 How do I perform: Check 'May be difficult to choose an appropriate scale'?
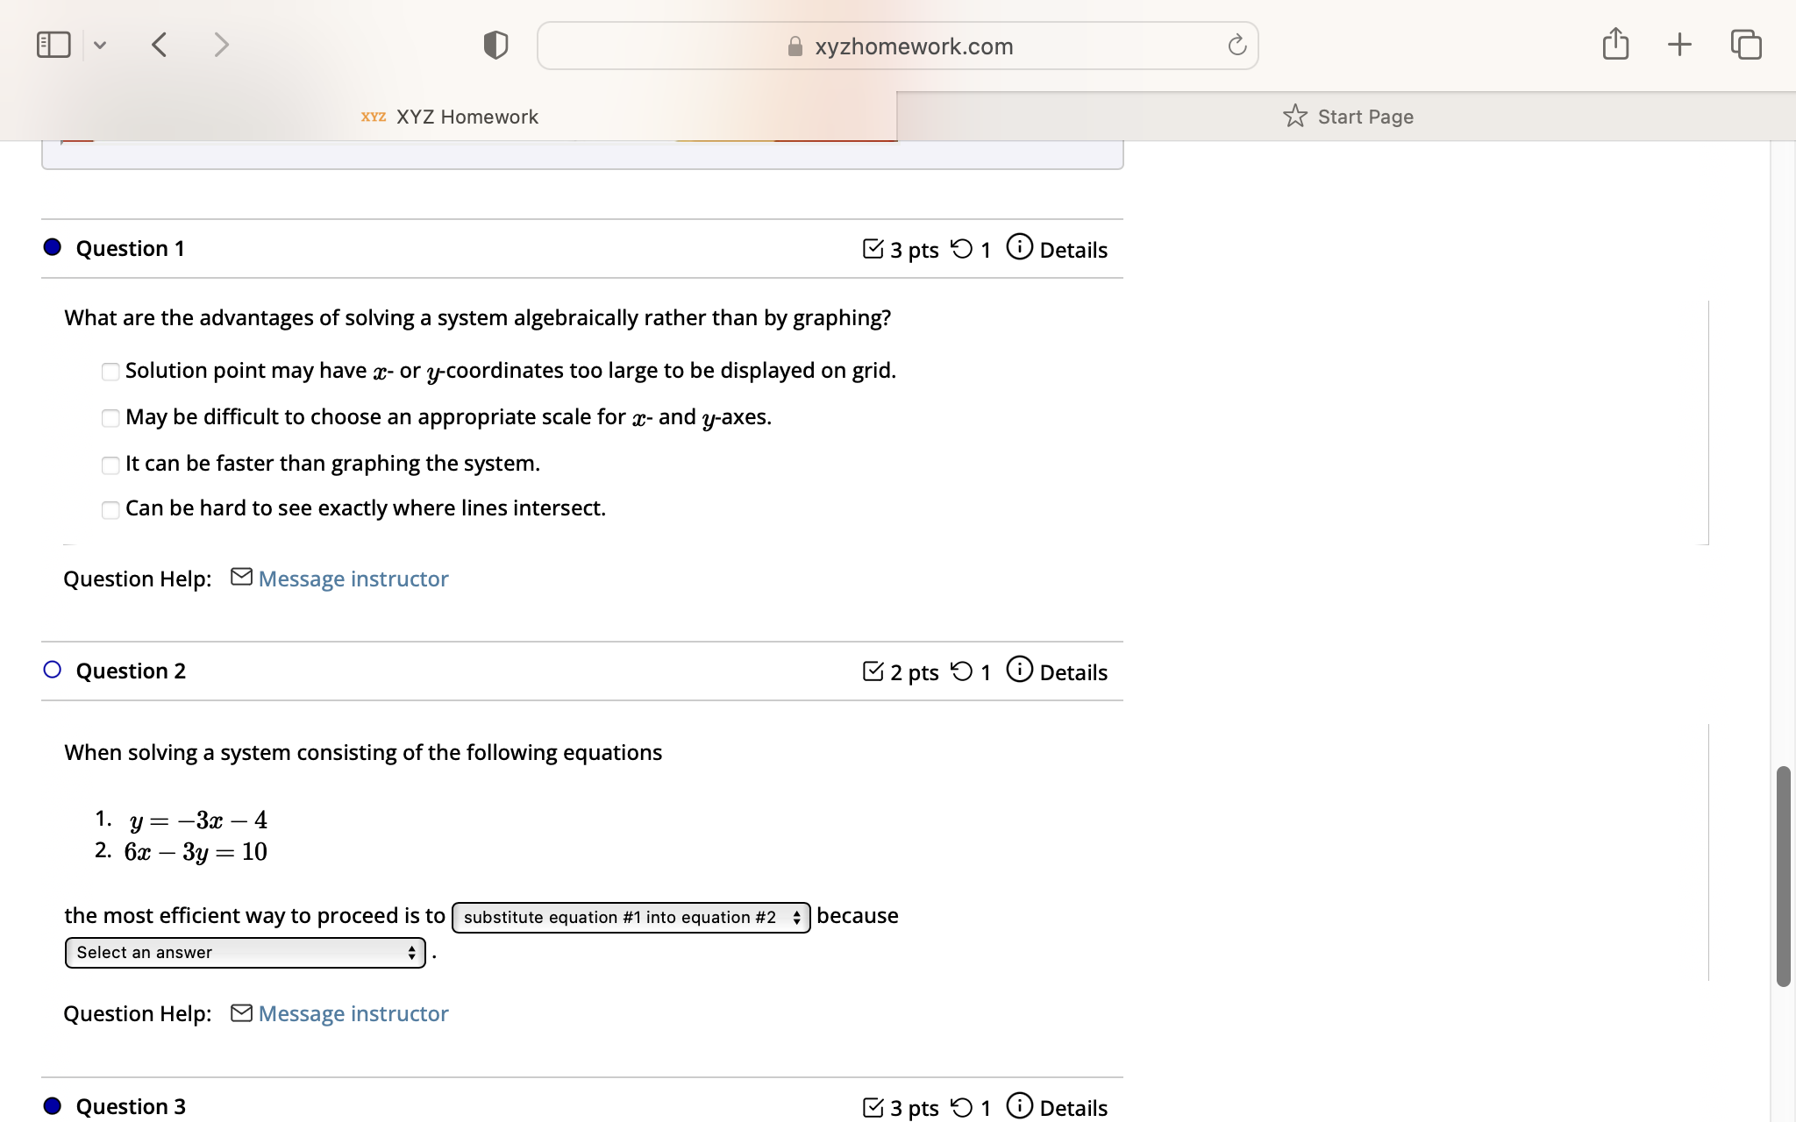point(110,418)
